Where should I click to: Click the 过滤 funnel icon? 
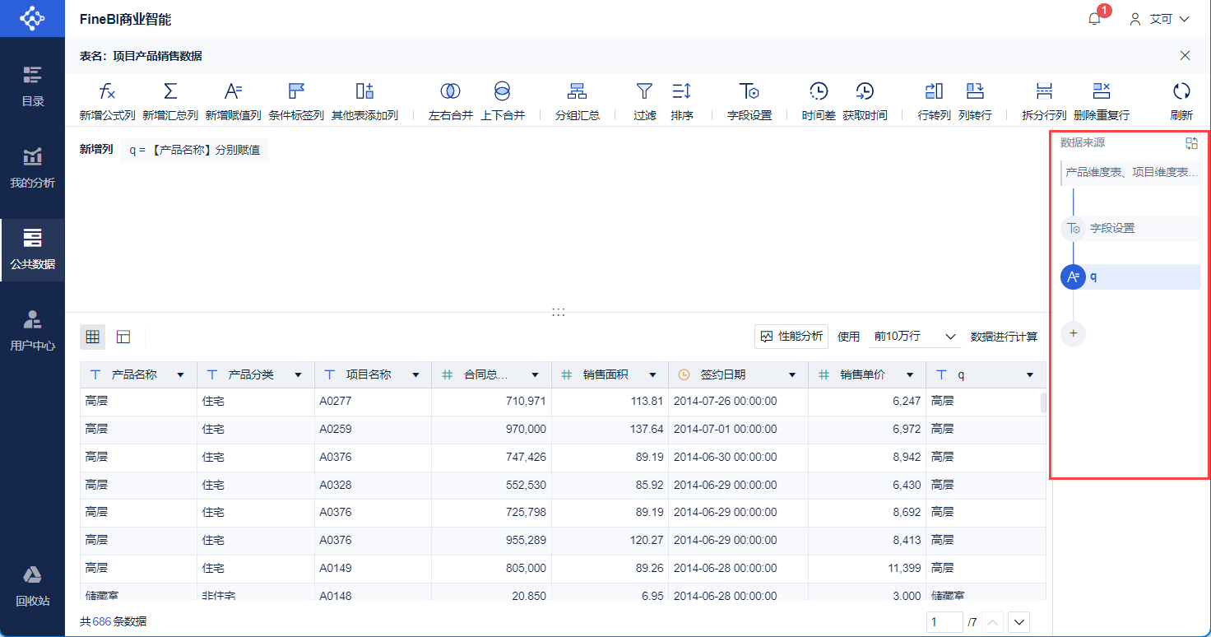click(645, 91)
